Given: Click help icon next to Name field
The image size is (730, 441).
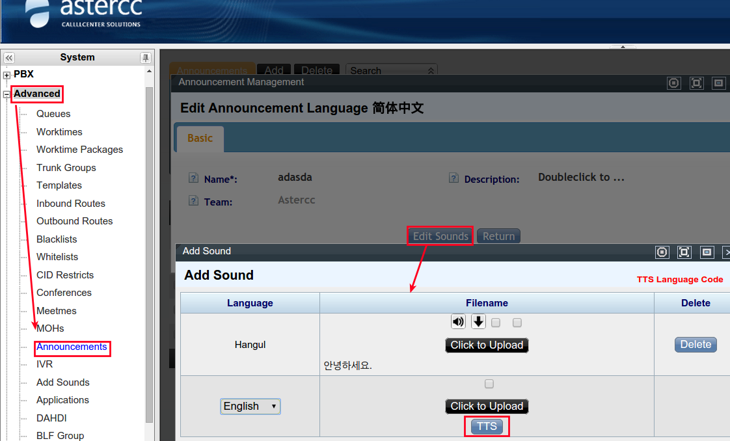Looking at the screenshot, I should (193, 178).
